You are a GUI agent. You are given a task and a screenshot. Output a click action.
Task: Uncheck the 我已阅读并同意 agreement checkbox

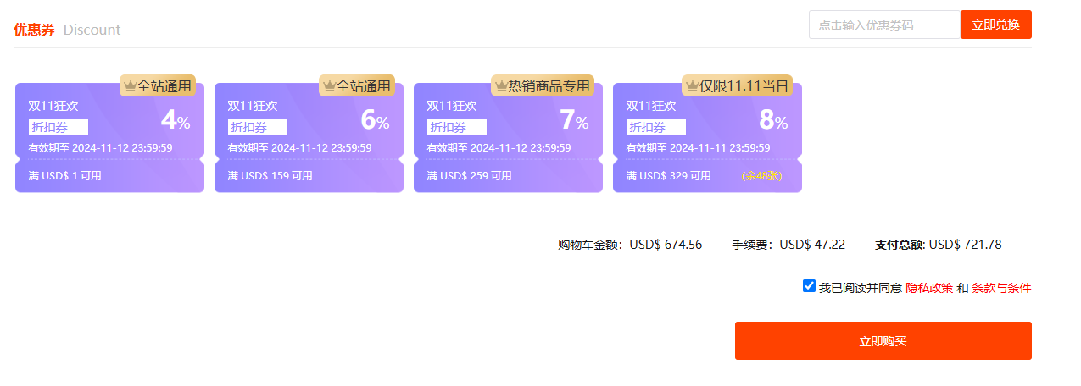809,286
